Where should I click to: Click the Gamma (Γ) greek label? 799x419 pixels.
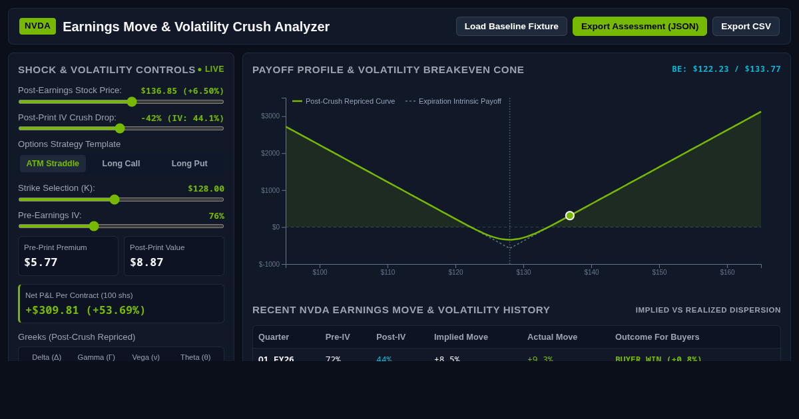point(97,357)
